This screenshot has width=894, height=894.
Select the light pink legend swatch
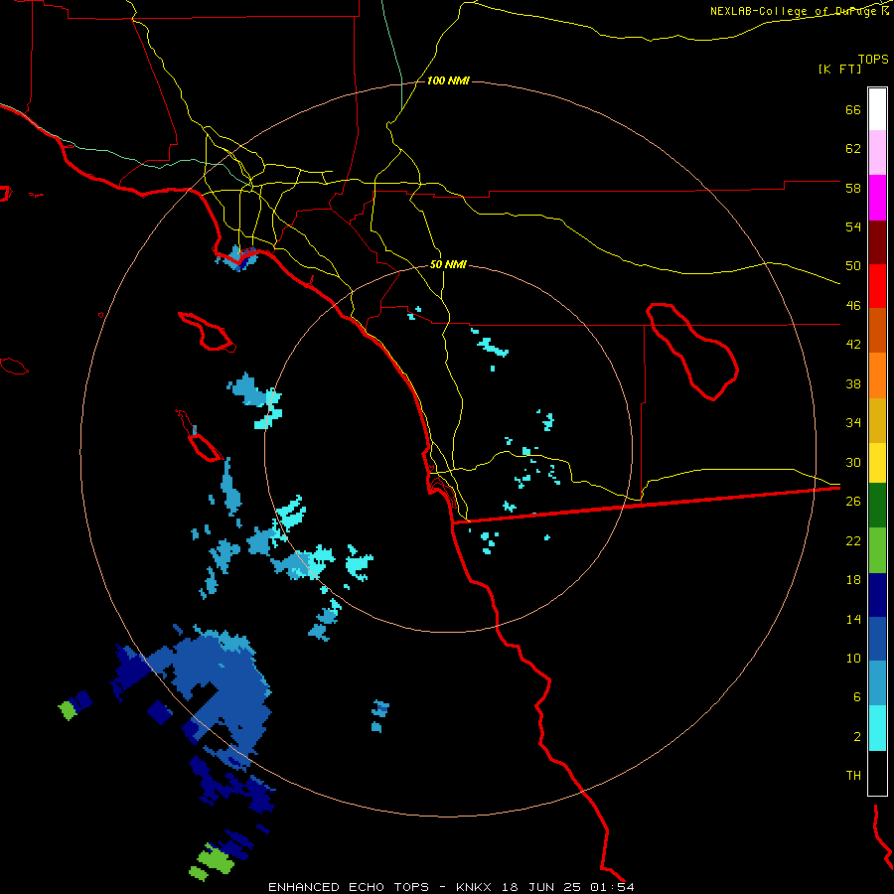coord(877,153)
